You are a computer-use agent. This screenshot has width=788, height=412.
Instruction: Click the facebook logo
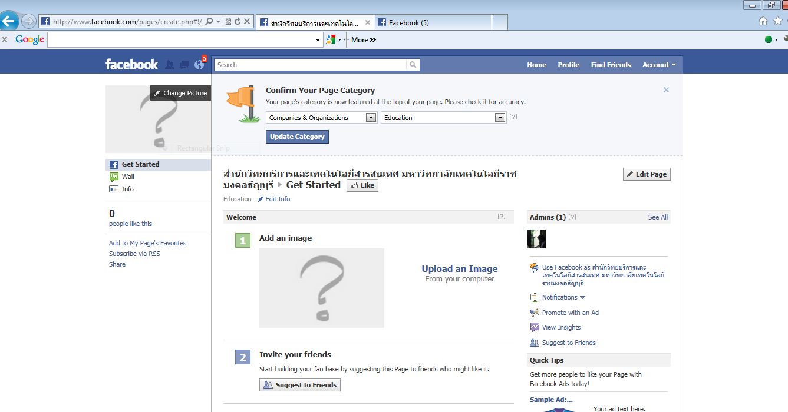pos(131,64)
